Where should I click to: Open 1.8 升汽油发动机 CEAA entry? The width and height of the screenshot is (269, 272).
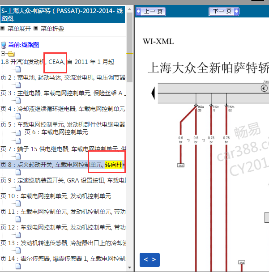pos(57,62)
